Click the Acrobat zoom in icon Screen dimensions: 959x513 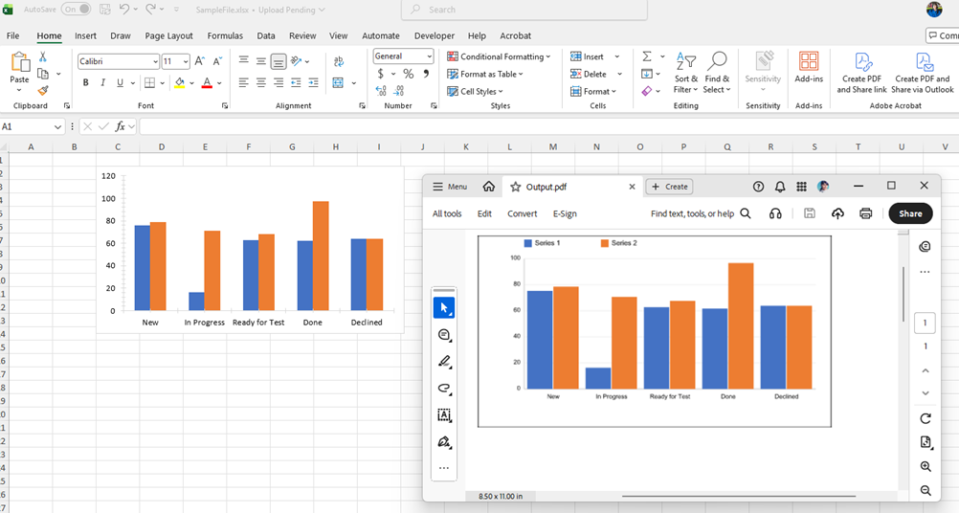click(x=926, y=466)
